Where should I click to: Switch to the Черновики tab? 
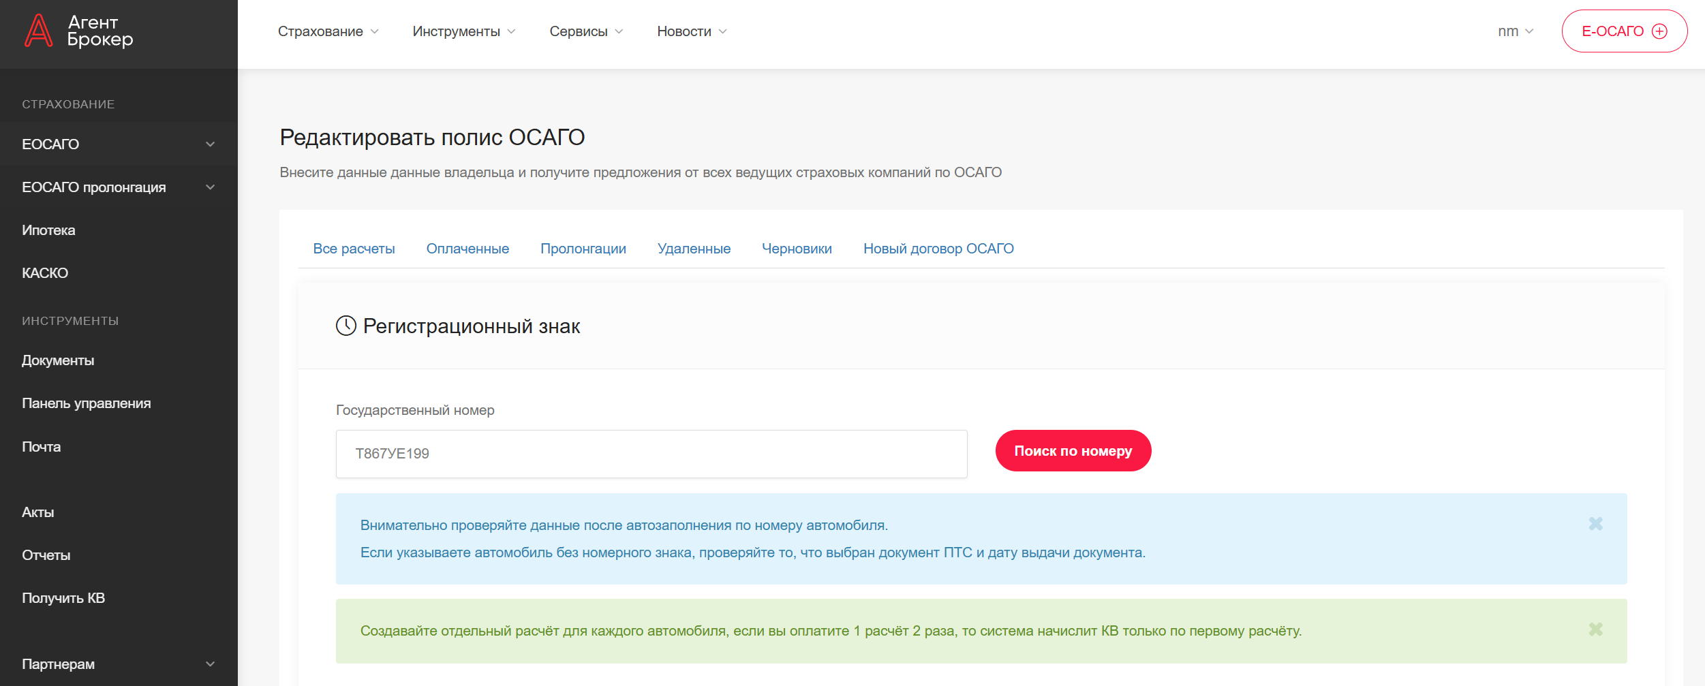point(797,249)
